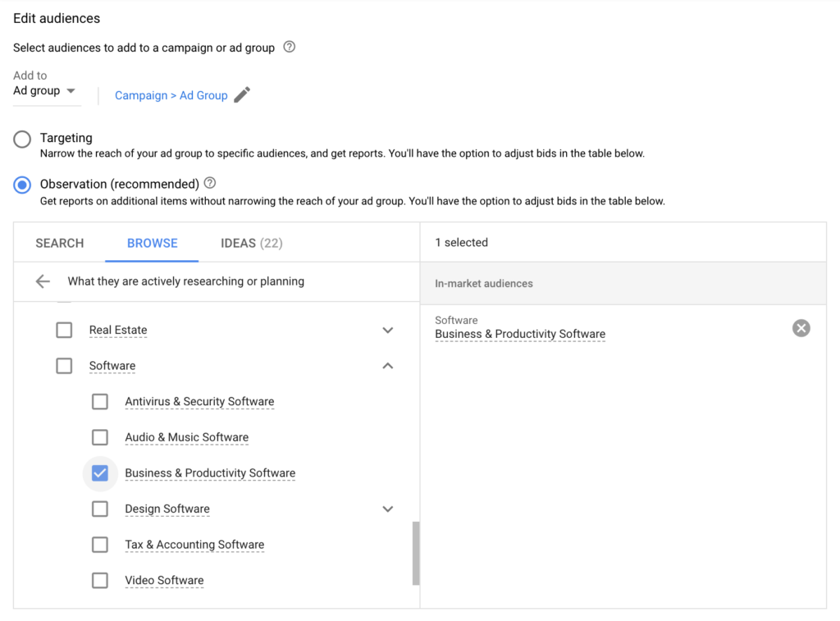Check the Real Estate checkbox
Screen dimensions: 840x621
pos(64,330)
